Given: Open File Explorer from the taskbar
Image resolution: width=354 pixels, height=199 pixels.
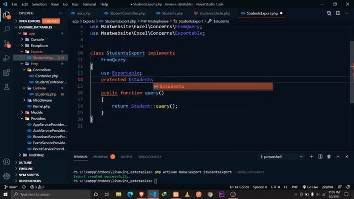Looking at the screenshot, I should (118, 194).
